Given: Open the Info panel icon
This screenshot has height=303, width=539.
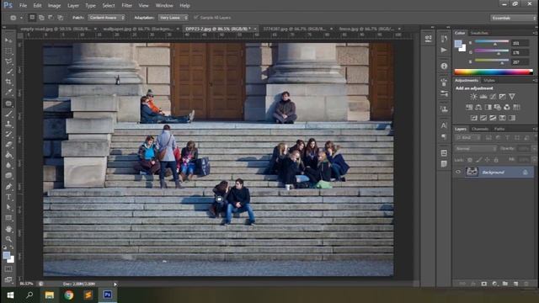Looking at the screenshot, I should (x=444, y=66).
